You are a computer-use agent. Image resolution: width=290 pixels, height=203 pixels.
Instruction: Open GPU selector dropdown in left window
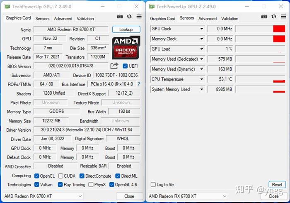pyautogui.click(x=43, y=196)
